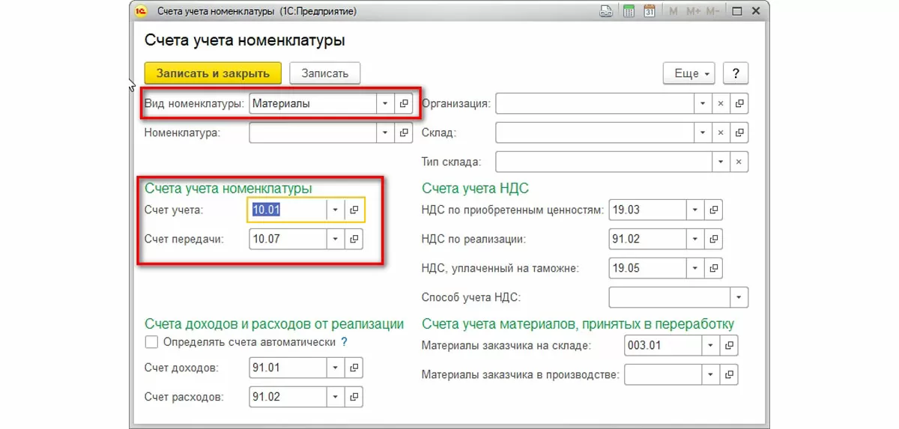Viewport: 899px width, 429px height.
Task: Open account 10.01 via Счет учета open icon
Action: point(354,210)
